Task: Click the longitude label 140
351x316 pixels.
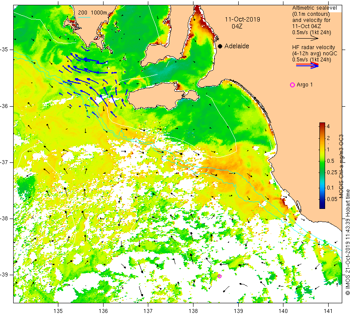Action: click(x=283, y=311)
